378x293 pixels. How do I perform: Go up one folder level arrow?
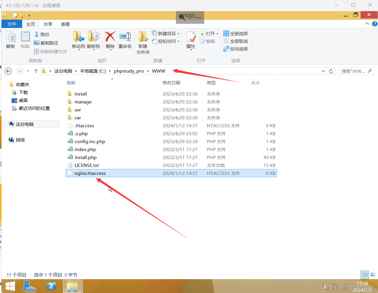[x=36, y=71]
